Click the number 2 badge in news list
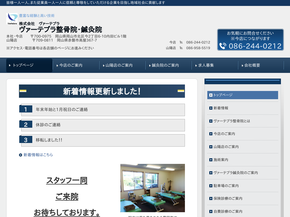 [26, 125]
